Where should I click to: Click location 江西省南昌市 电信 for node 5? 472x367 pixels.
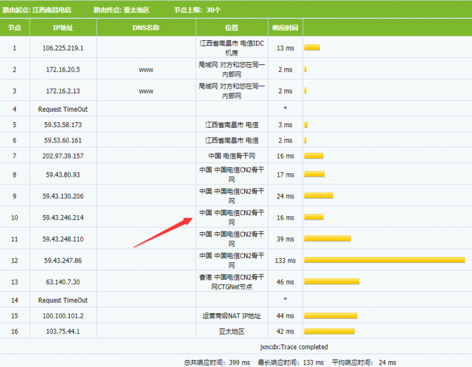231,125
